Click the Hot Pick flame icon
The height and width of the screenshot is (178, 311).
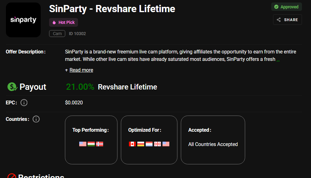(54, 22)
